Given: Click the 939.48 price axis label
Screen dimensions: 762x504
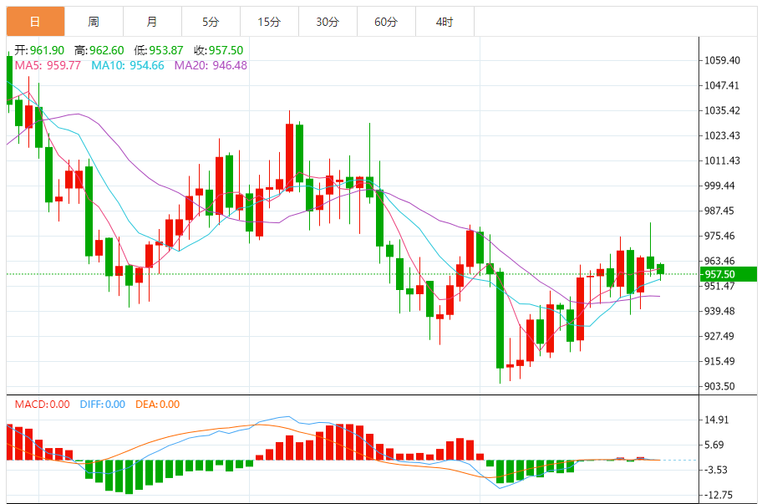Looking at the screenshot, I should tap(719, 311).
